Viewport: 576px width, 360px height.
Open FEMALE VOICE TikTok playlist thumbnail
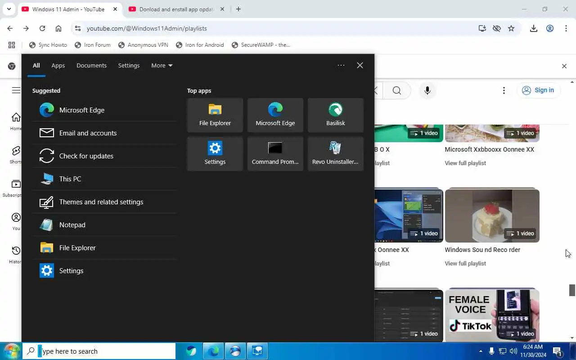(x=492, y=316)
